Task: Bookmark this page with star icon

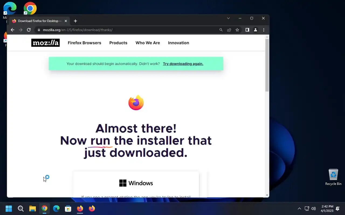Action: (237, 30)
